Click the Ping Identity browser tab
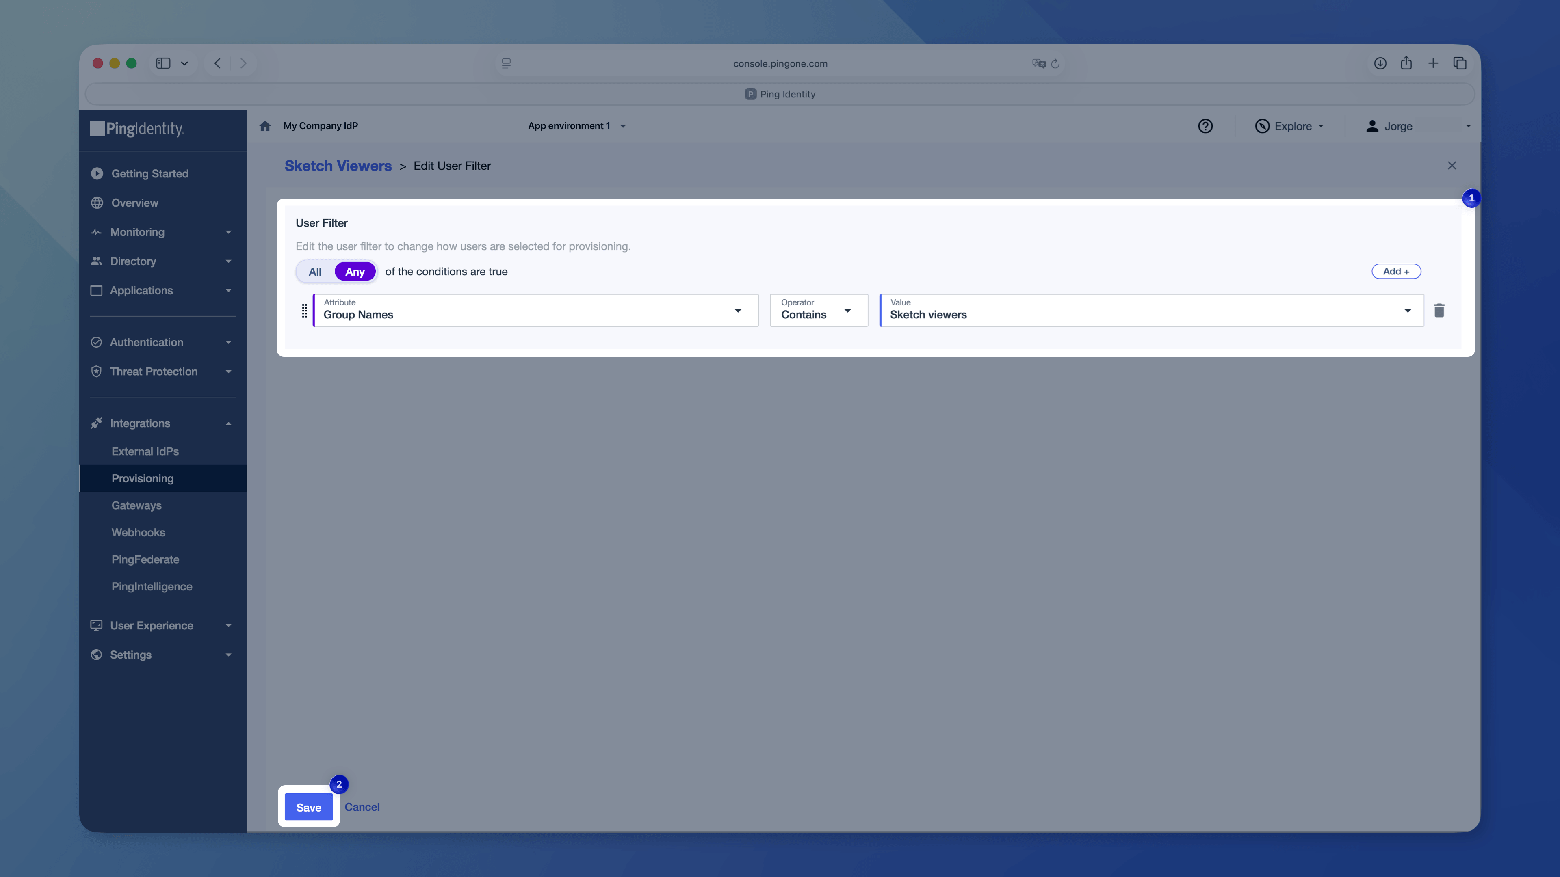1560x877 pixels. [x=780, y=94]
